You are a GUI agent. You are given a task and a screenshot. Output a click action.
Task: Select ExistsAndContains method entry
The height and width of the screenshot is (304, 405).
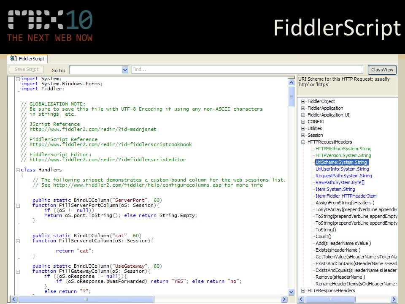pos(356,263)
